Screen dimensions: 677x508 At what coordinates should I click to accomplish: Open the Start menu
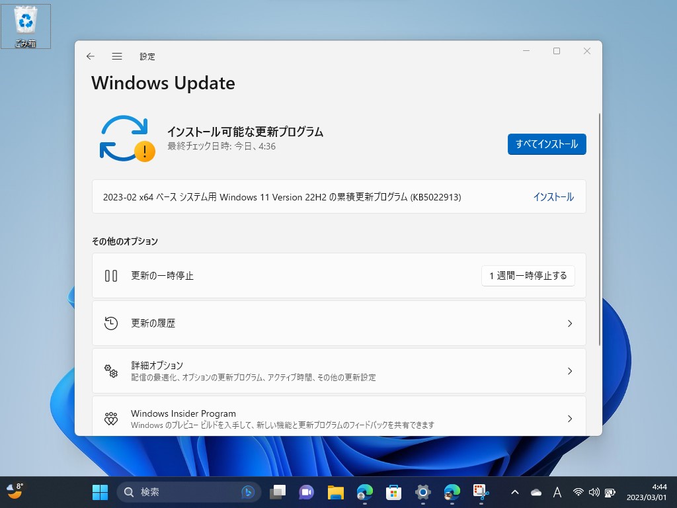(x=99, y=492)
